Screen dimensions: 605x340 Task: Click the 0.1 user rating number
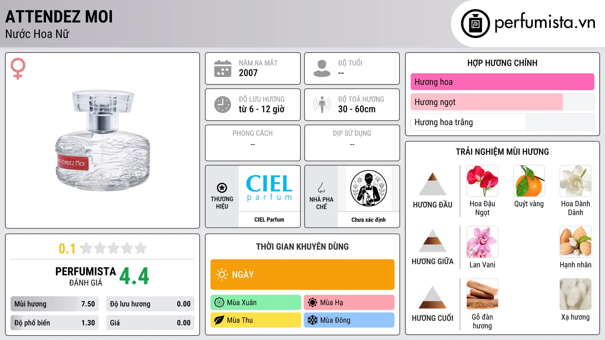pyautogui.click(x=67, y=249)
